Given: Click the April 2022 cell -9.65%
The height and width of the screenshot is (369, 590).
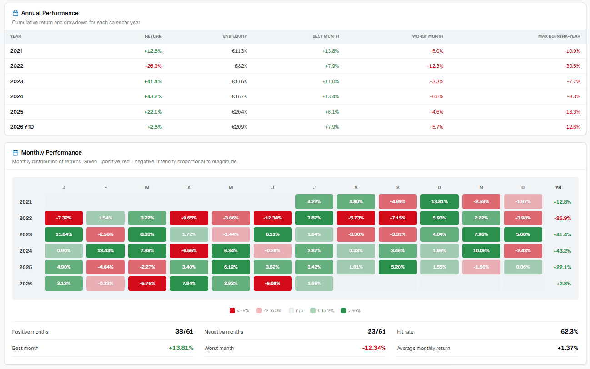Looking at the screenshot, I should 189,218.
